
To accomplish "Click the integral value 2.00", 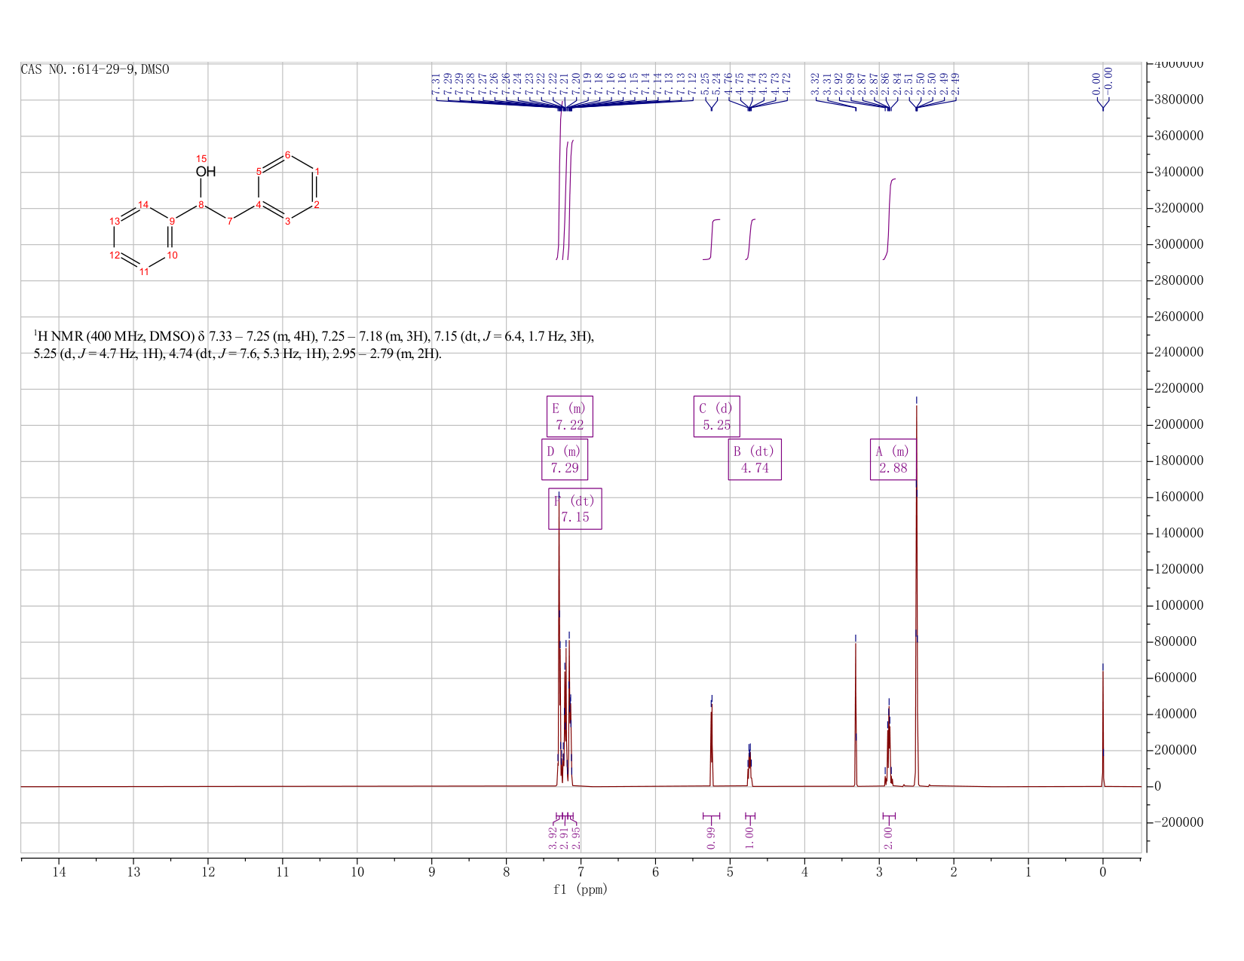I will tap(888, 837).
